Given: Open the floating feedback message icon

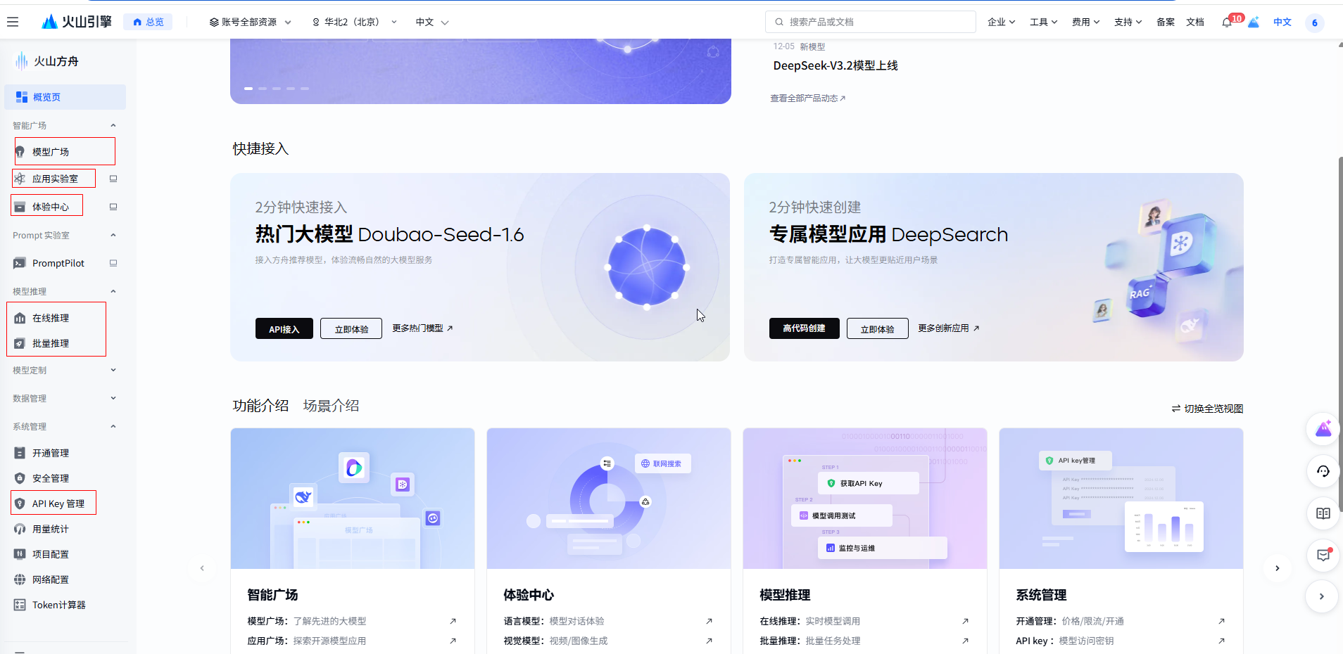Looking at the screenshot, I should 1323,556.
